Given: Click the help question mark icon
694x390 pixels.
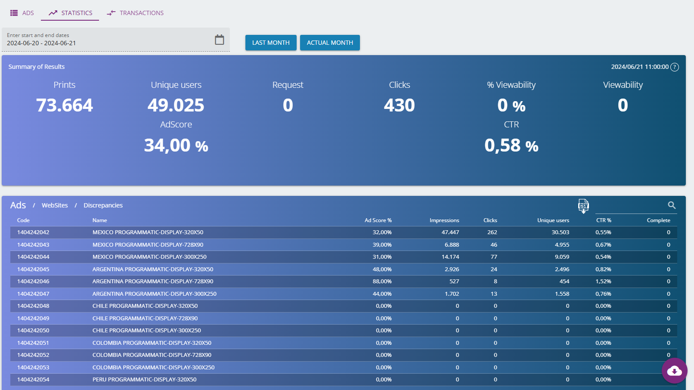Looking at the screenshot, I should click(675, 67).
